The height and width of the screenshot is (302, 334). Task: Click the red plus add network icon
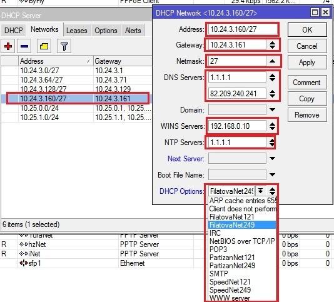click(x=8, y=46)
